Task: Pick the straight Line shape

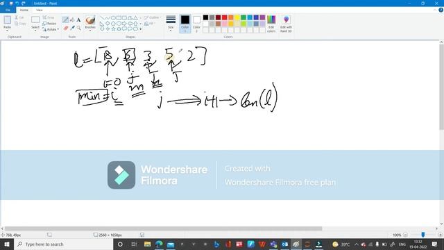Action: click(102, 18)
